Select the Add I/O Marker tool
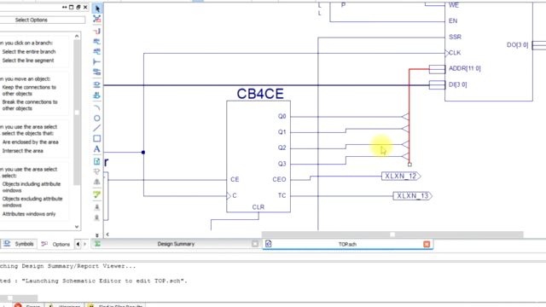Screen dimensions: 546x307 97,72
